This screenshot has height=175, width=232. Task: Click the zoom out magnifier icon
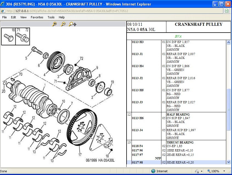pyautogui.click(x=63, y=24)
